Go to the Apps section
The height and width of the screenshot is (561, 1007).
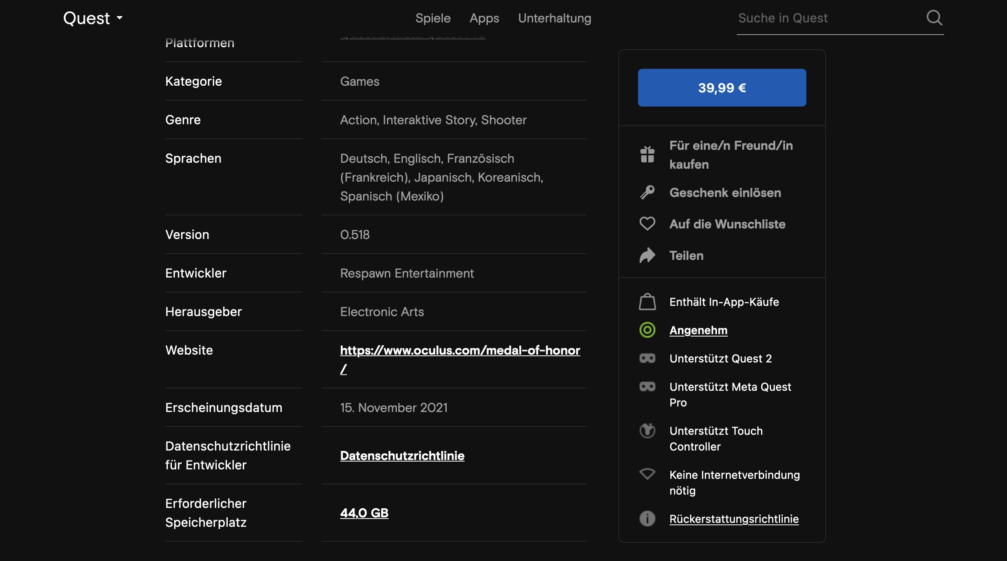point(484,18)
